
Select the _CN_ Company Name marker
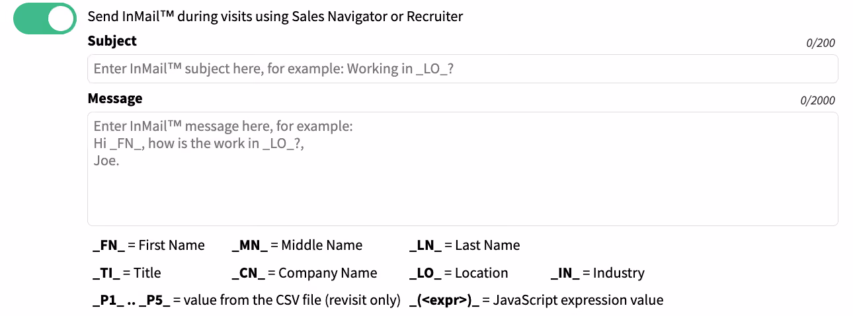tap(249, 273)
